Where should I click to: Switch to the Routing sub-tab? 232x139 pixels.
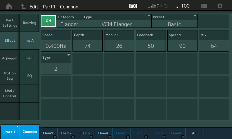point(30,23)
